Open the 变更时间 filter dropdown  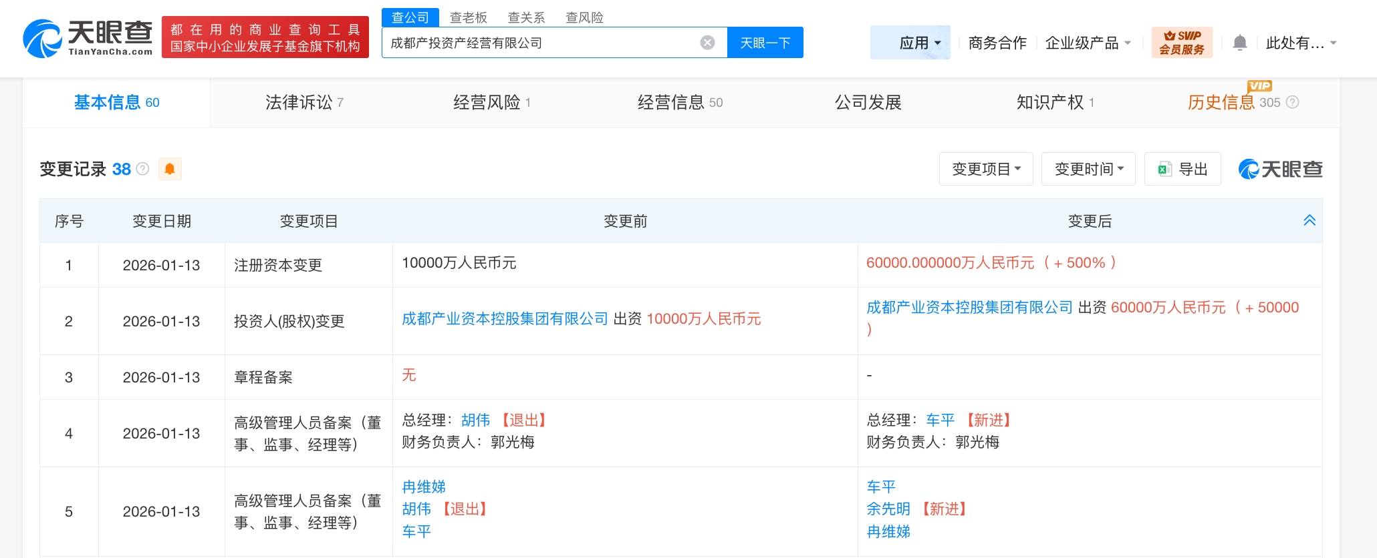pyautogui.click(x=1088, y=169)
